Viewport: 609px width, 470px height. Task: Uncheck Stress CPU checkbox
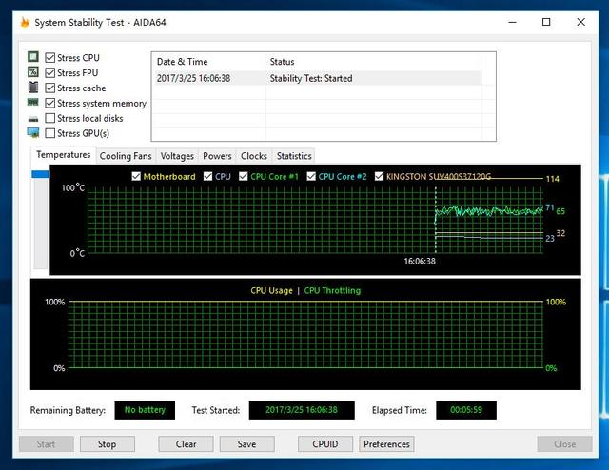point(50,57)
